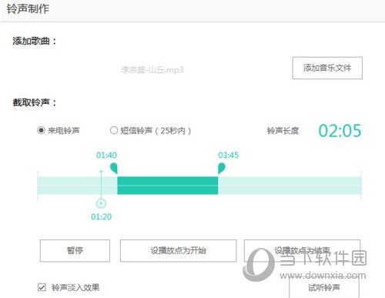The height and width of the screenshot is (298, 385).
Task: Click the start time label 01:40
Action: point(106,155)
